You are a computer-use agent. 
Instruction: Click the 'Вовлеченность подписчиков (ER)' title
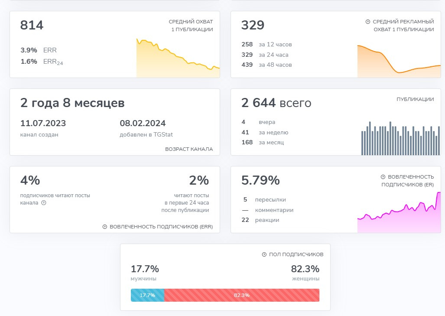point(408,181)
